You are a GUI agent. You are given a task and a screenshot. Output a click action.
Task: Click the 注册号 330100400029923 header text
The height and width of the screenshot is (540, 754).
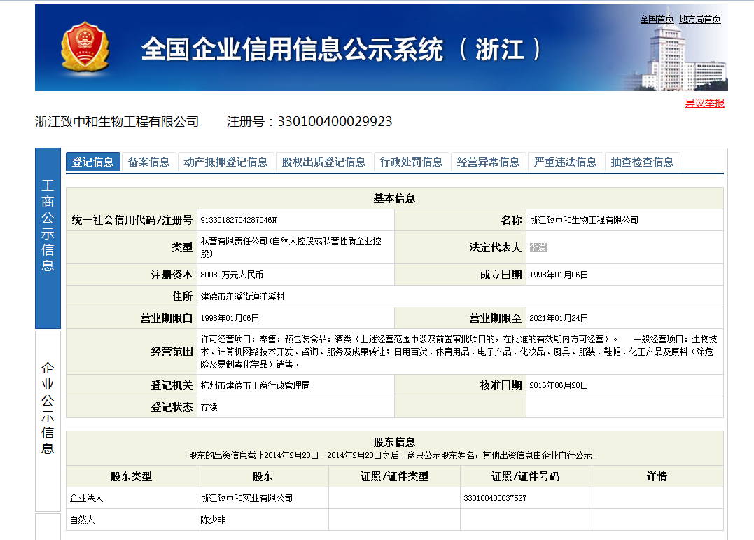[x=309, y=121]
